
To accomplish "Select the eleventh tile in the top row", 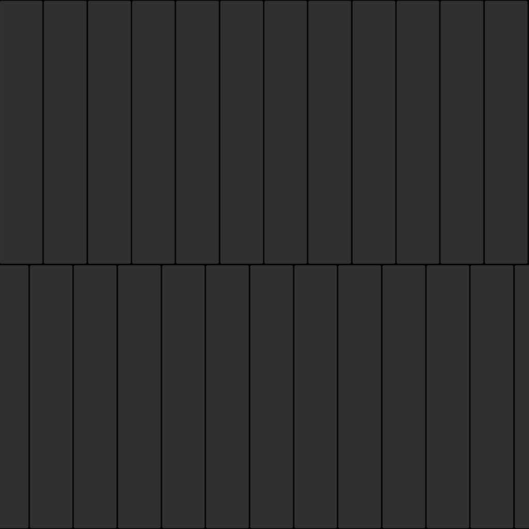I will coord(462,132).
